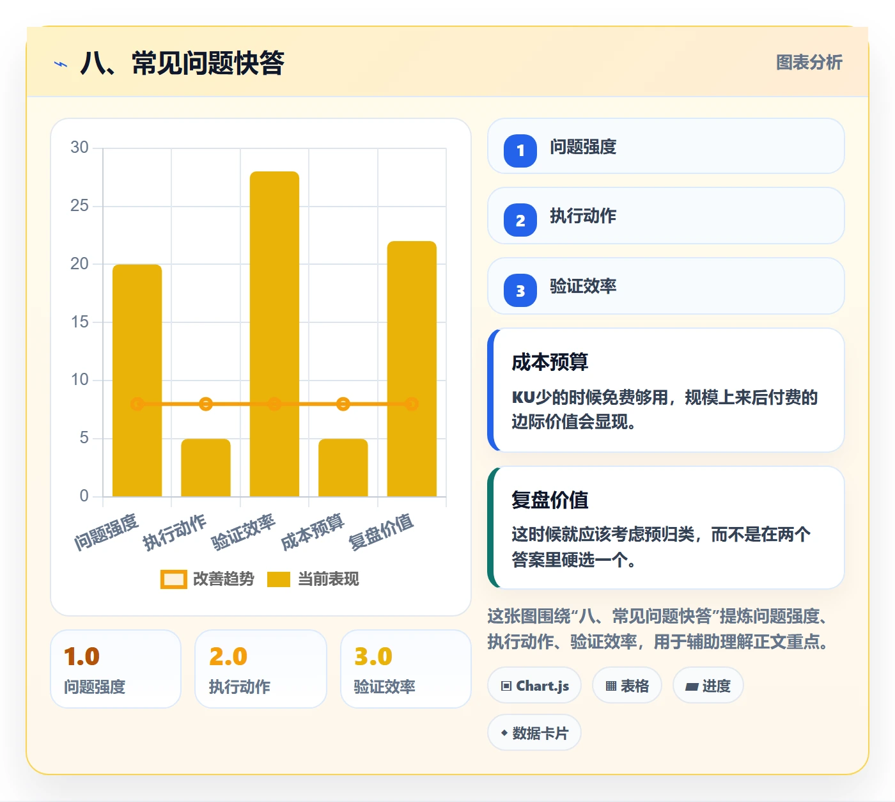Click the 成本预算 x-axis label
The height and width of the screenshot is (802, 895).
[313, 531]
